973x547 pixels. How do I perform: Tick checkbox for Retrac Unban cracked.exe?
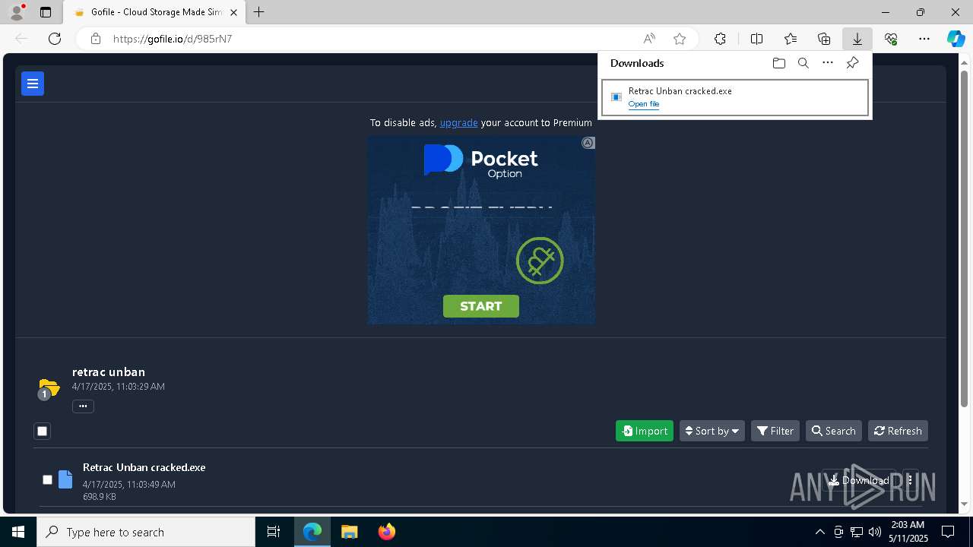click(47, 480)
